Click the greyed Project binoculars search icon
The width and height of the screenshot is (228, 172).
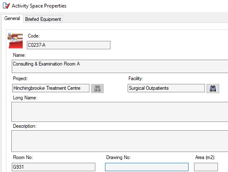click(x=97, y=89)
